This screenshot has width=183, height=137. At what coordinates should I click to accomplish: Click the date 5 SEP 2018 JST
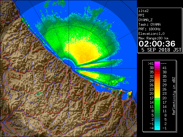[x=162, y=50]
